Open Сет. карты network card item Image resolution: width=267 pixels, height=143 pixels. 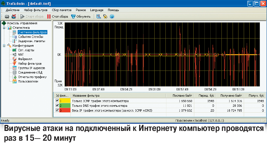tap(26, 50)
